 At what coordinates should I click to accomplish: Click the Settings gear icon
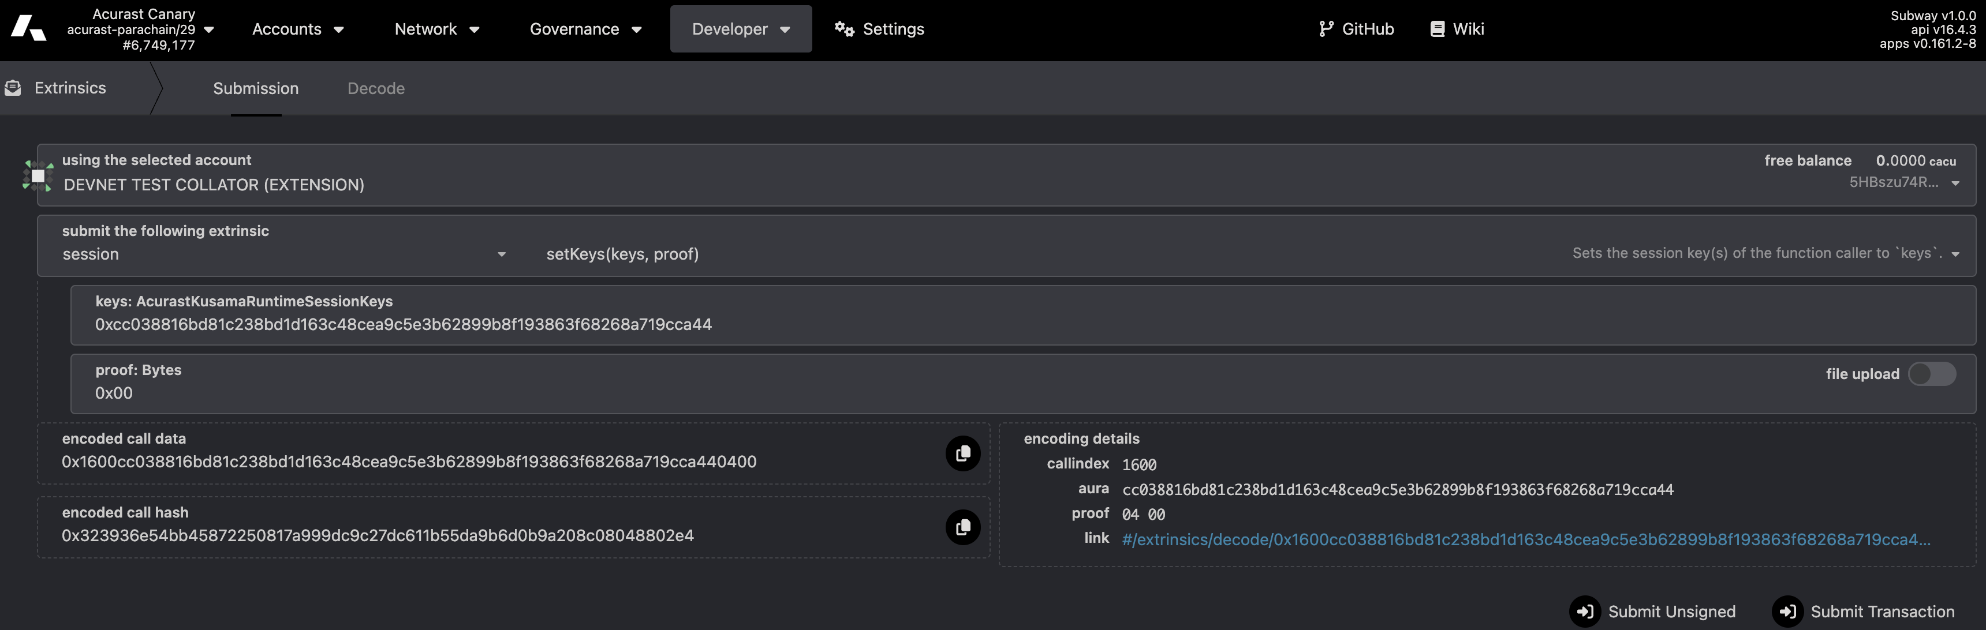pos(844,28)
